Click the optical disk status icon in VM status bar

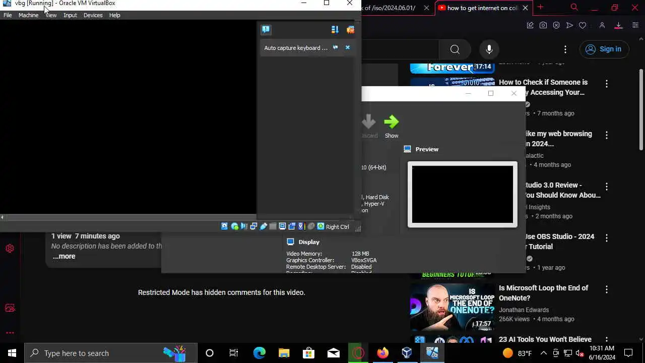(x=235, y=227)
